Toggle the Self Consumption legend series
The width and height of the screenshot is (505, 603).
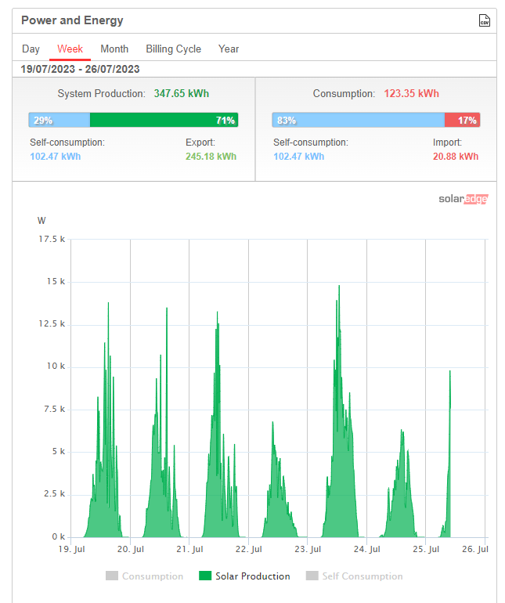coord(354,576)
